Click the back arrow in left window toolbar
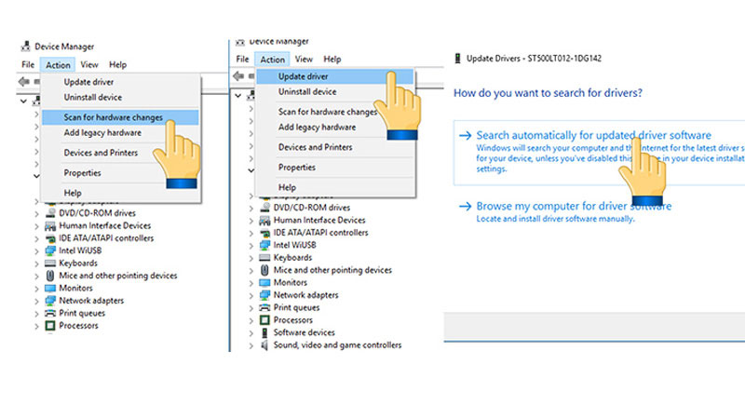 pyautogui.click(x=22, y=82)
